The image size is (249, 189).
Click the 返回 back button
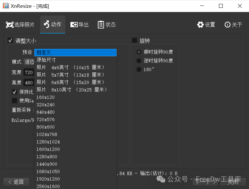pyautogui.click(x=16, y=182)
